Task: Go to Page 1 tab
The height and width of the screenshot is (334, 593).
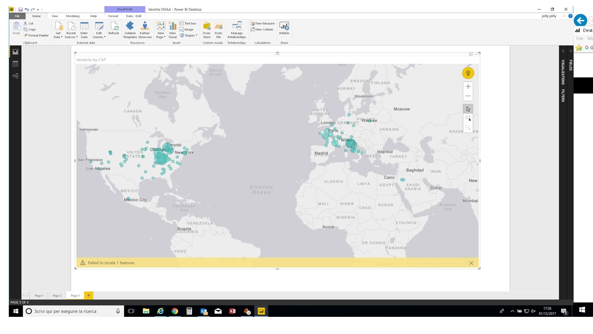Action: point(39,295)
